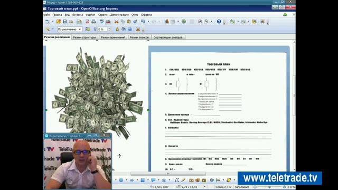The width and height of the screenshot is (338, 190).
Task: Open the Справка menu
Action: (146, 15)
